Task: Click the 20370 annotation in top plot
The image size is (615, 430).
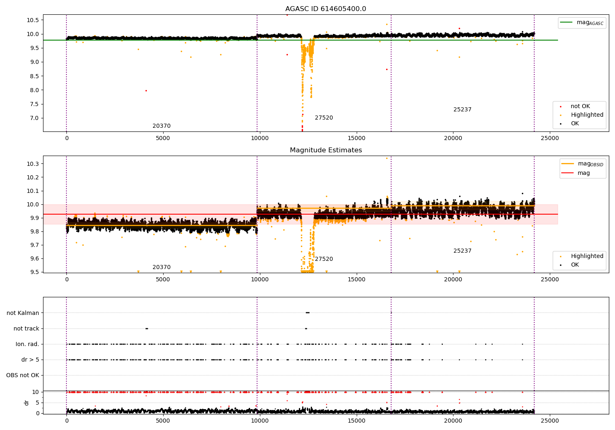Action: click(162, 126)
